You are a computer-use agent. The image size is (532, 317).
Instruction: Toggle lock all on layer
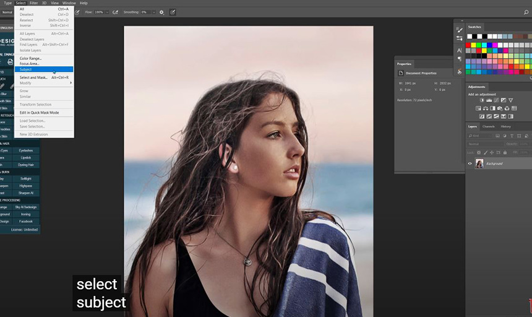tap(505, 152)
